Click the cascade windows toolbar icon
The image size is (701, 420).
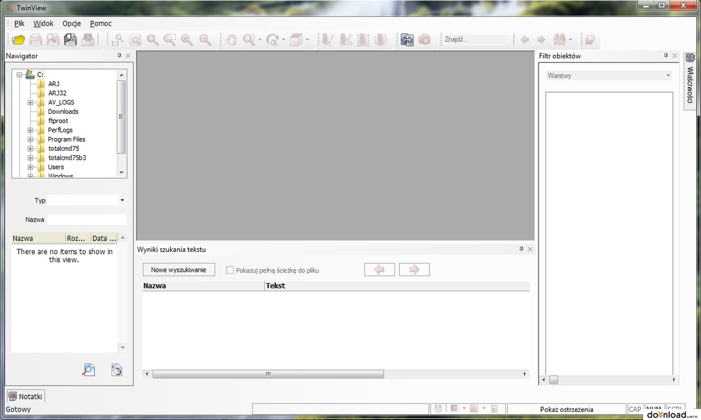click(589, 39)
